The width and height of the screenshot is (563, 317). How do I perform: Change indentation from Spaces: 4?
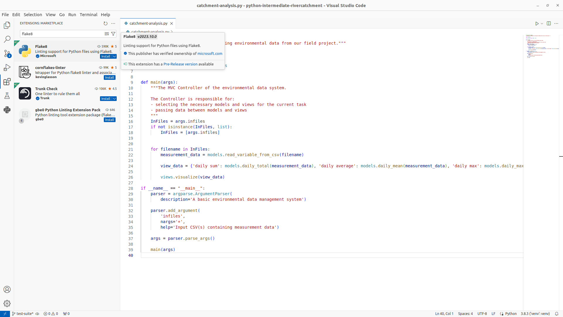click(x=465, y=313)
